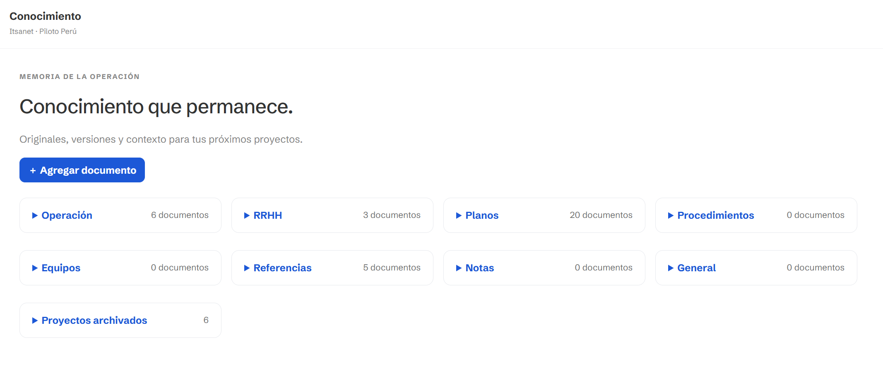The image size is (883, 366).
Task: Click the '6' count in Proyectos archivados
Action: point(206,320)
